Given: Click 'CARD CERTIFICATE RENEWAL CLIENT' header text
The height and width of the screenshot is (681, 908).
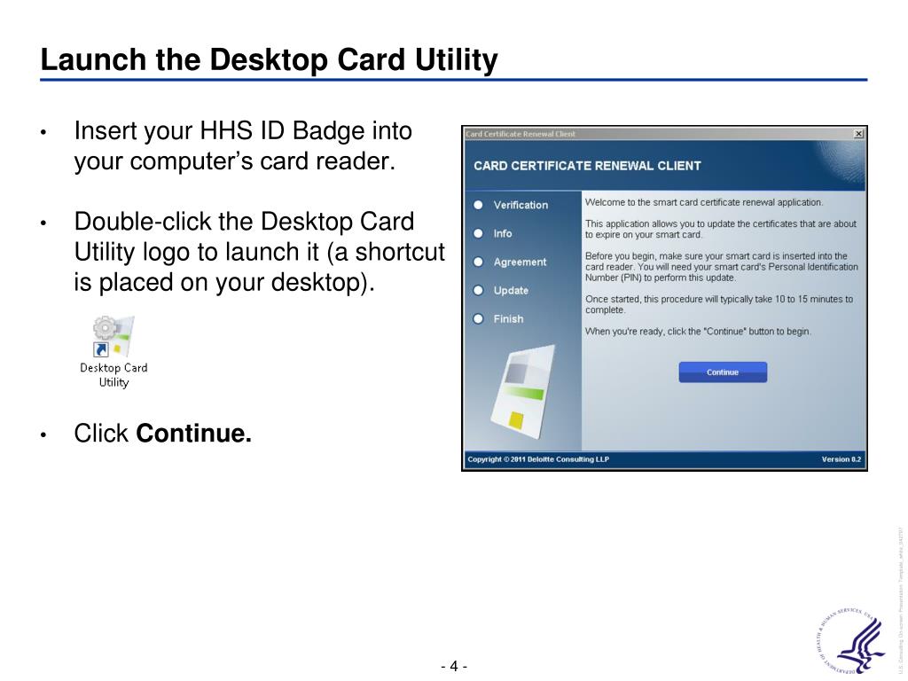Looking at the screenshot, I should (587, 166).
